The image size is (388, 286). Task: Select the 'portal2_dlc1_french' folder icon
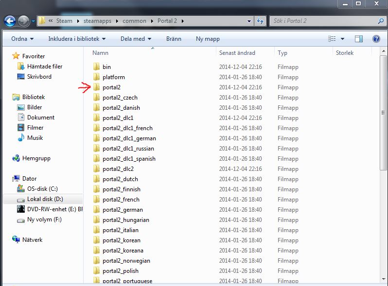point(96,128)
